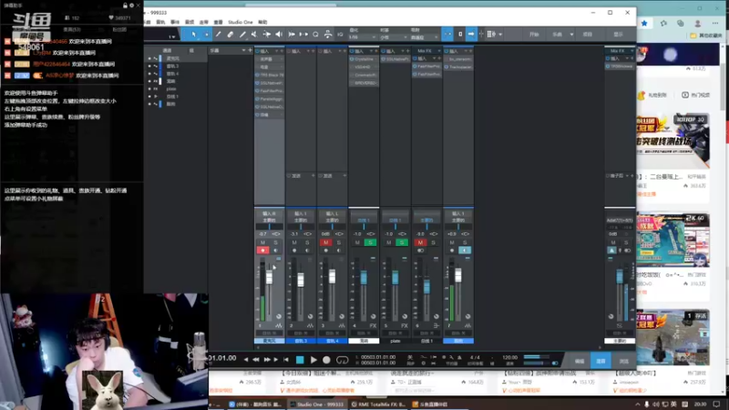
Task: Click the Song page button in the toolbar
Action: coord(557,35)
